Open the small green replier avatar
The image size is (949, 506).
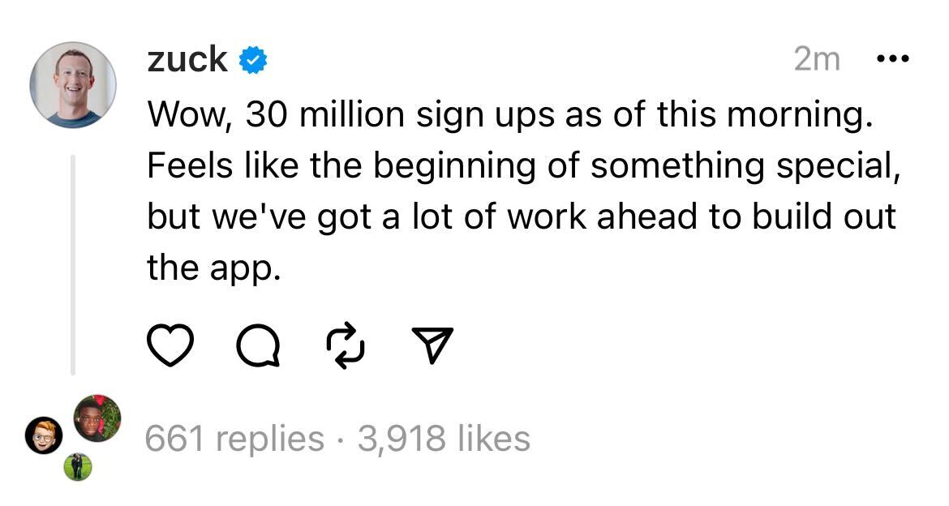click(x=78, y=466)
